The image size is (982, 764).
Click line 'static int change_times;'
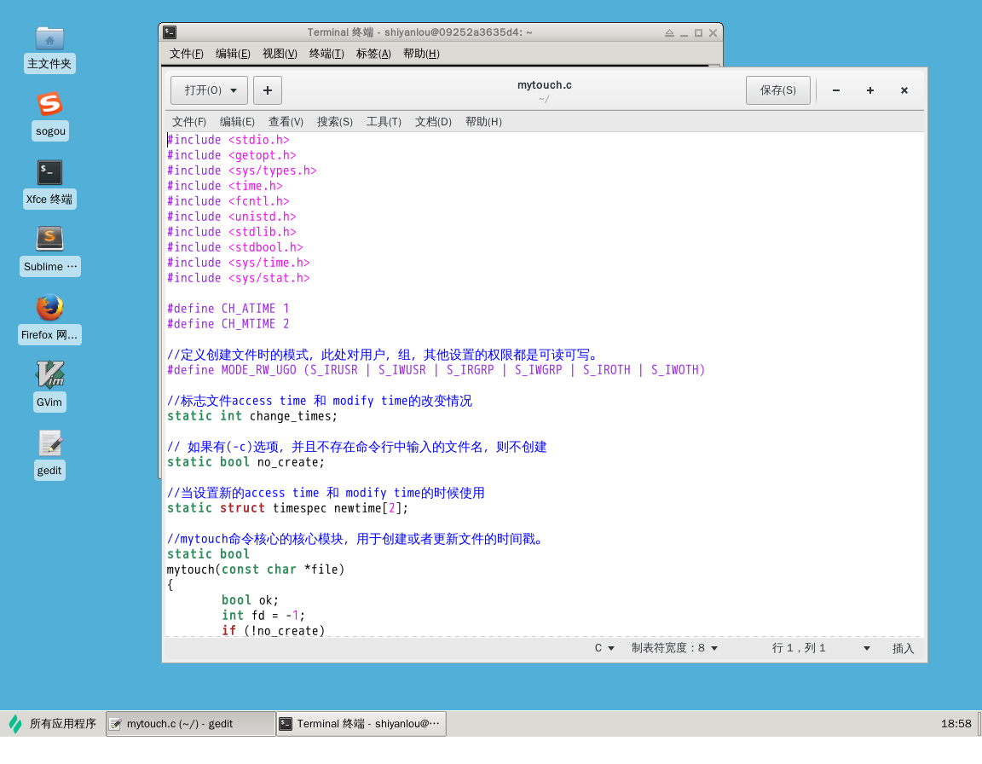point(252,416)
